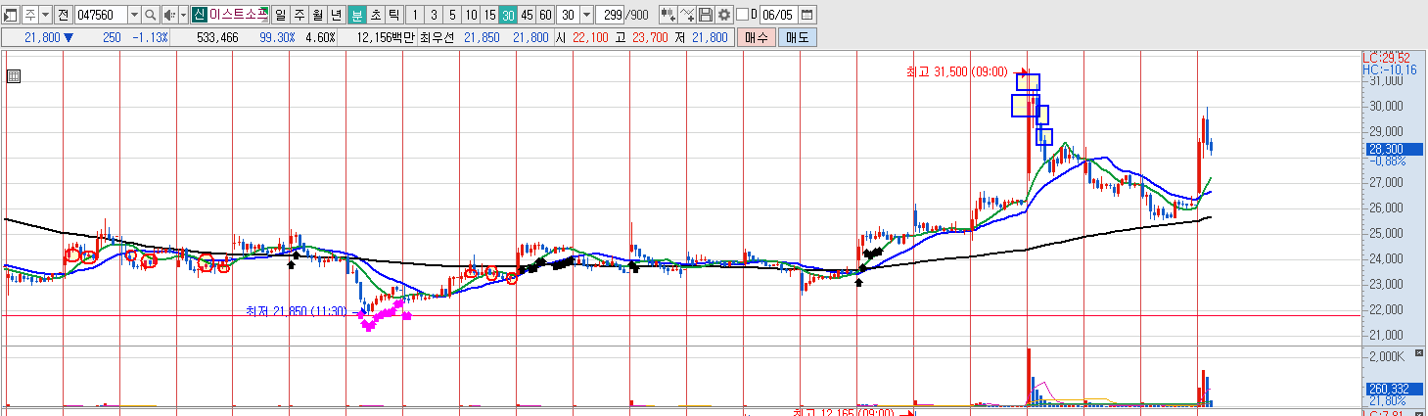The height and width of the screenshot is (416, 1428).
Task: Click the candle chart type icon
Action: (668, 15)
